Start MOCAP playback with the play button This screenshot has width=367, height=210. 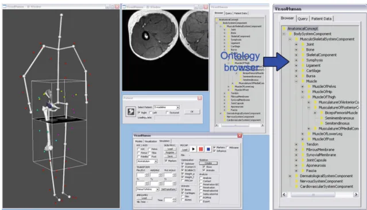pyautogui.click(x=193, y=149)
